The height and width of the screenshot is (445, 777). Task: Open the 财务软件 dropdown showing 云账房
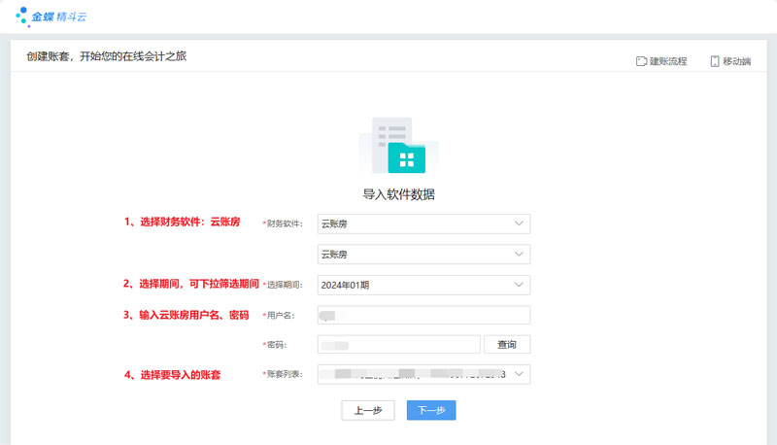(423, 223)
